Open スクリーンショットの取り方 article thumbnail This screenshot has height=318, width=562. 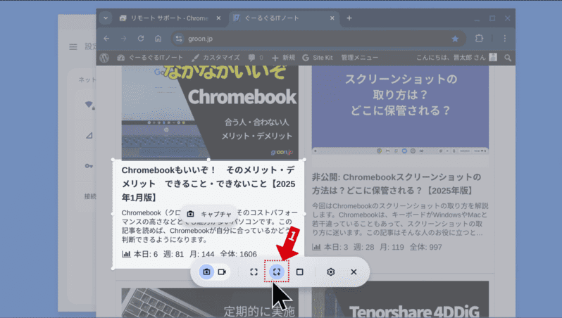click(400, 109)
